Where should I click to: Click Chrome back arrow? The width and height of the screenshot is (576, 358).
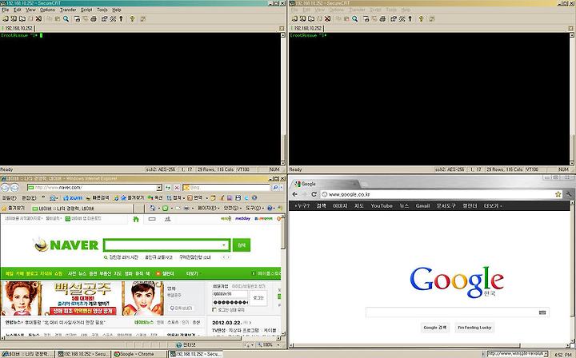point(295,194)
